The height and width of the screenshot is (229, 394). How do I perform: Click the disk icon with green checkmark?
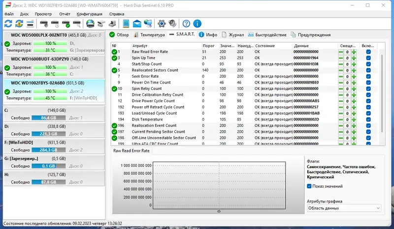(66, 24)
